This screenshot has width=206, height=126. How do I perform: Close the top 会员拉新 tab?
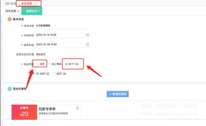tap(35, 4)
